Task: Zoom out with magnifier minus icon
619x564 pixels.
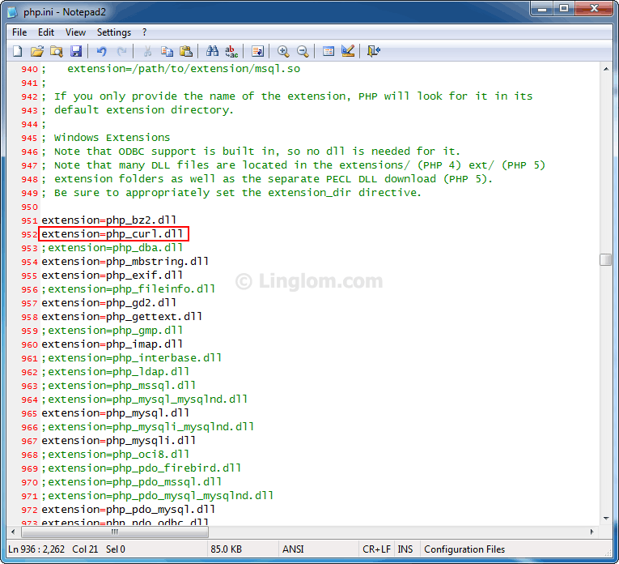Action: pyautogui.click(x=303, y=51)
